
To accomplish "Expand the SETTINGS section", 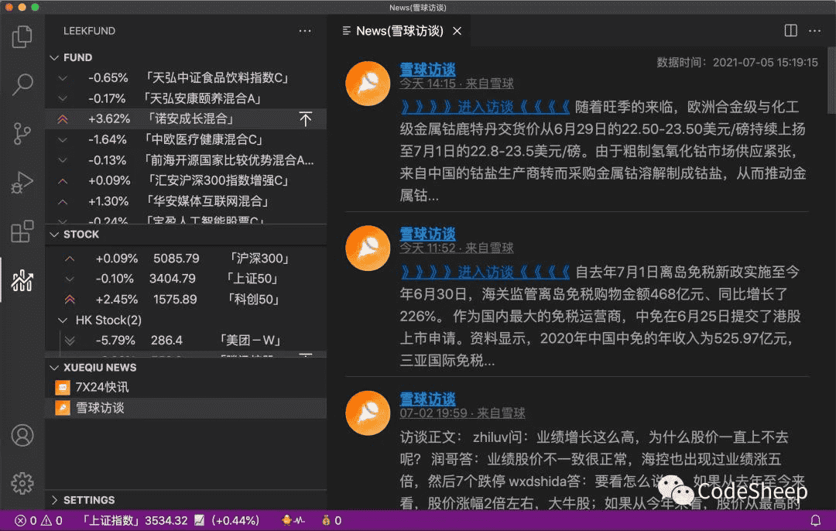I will (54, 500).
